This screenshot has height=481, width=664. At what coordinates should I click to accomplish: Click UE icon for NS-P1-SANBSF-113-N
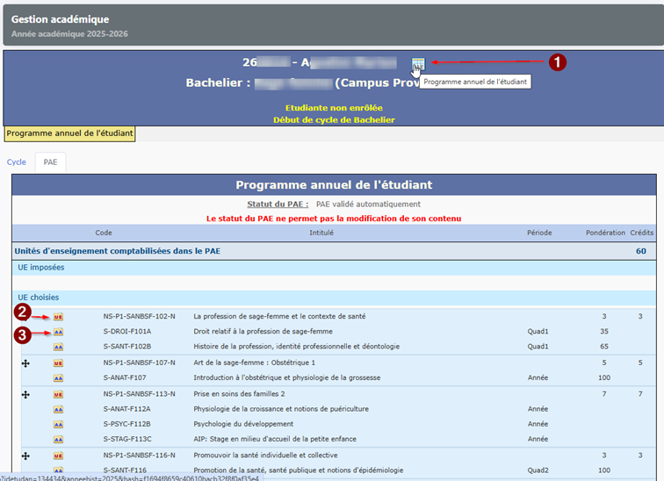tap(59, 394)
